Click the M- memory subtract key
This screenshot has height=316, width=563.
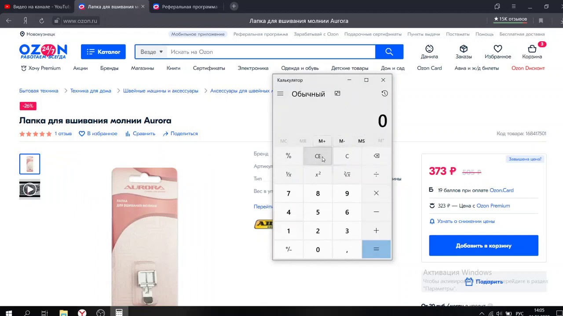click(342, 141)
